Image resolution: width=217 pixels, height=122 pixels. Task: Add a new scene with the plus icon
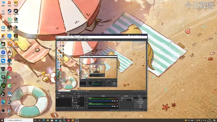click(x=57, y=108)
